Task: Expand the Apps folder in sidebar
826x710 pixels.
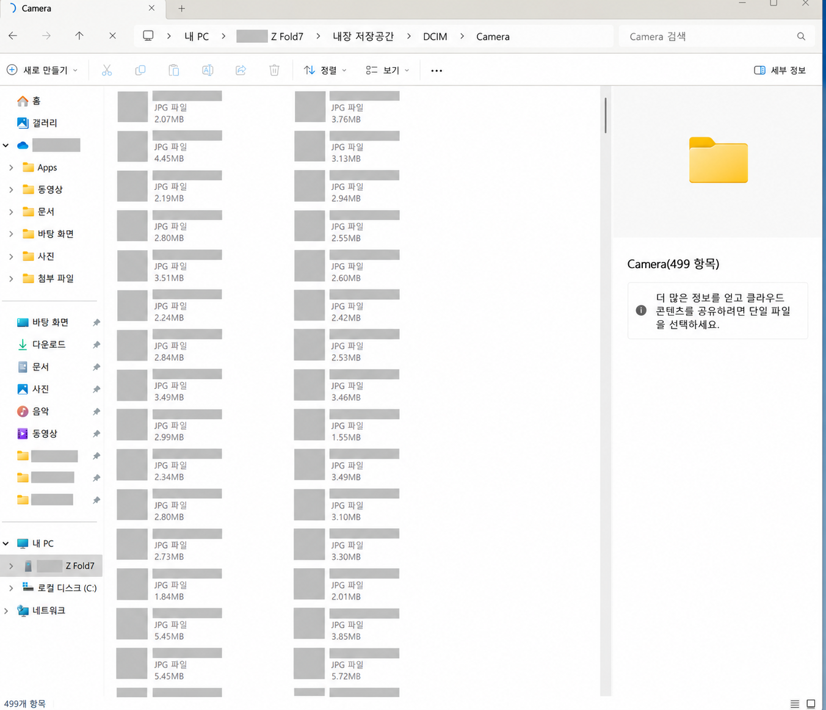Action: (x=11, y=167)
